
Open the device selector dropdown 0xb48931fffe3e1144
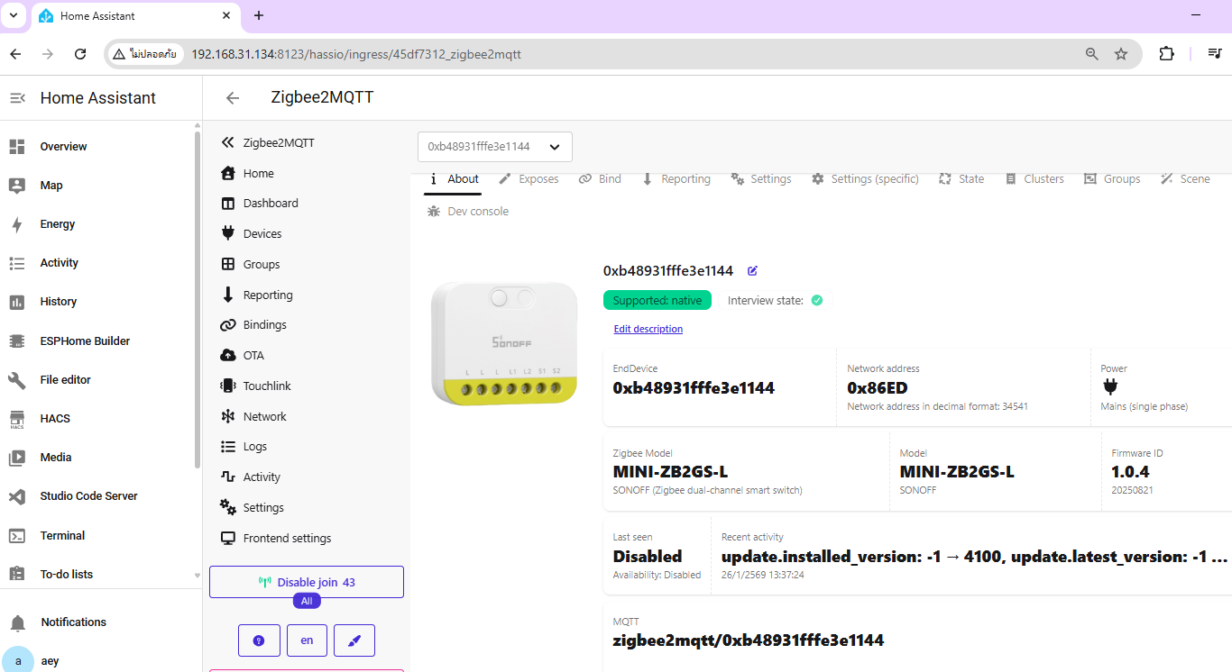[494, 147]
